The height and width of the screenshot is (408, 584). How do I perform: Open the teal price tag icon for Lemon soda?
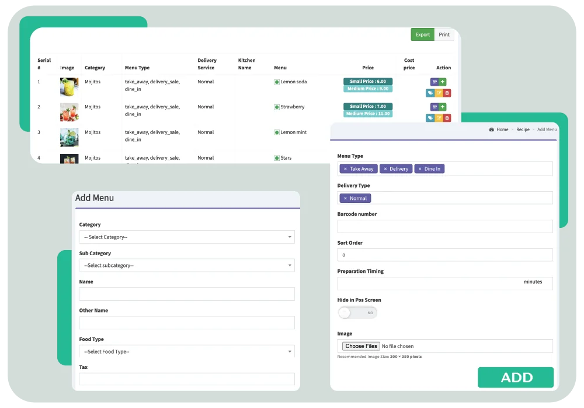[x=430, y=93]
